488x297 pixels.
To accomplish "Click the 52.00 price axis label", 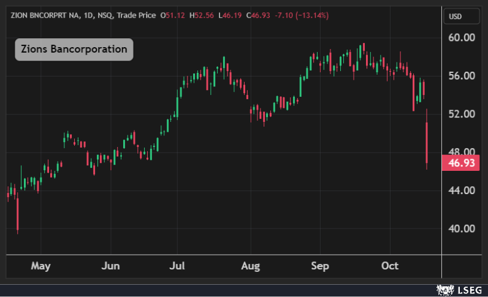I will pyautogui.click(x=462, y=114).
